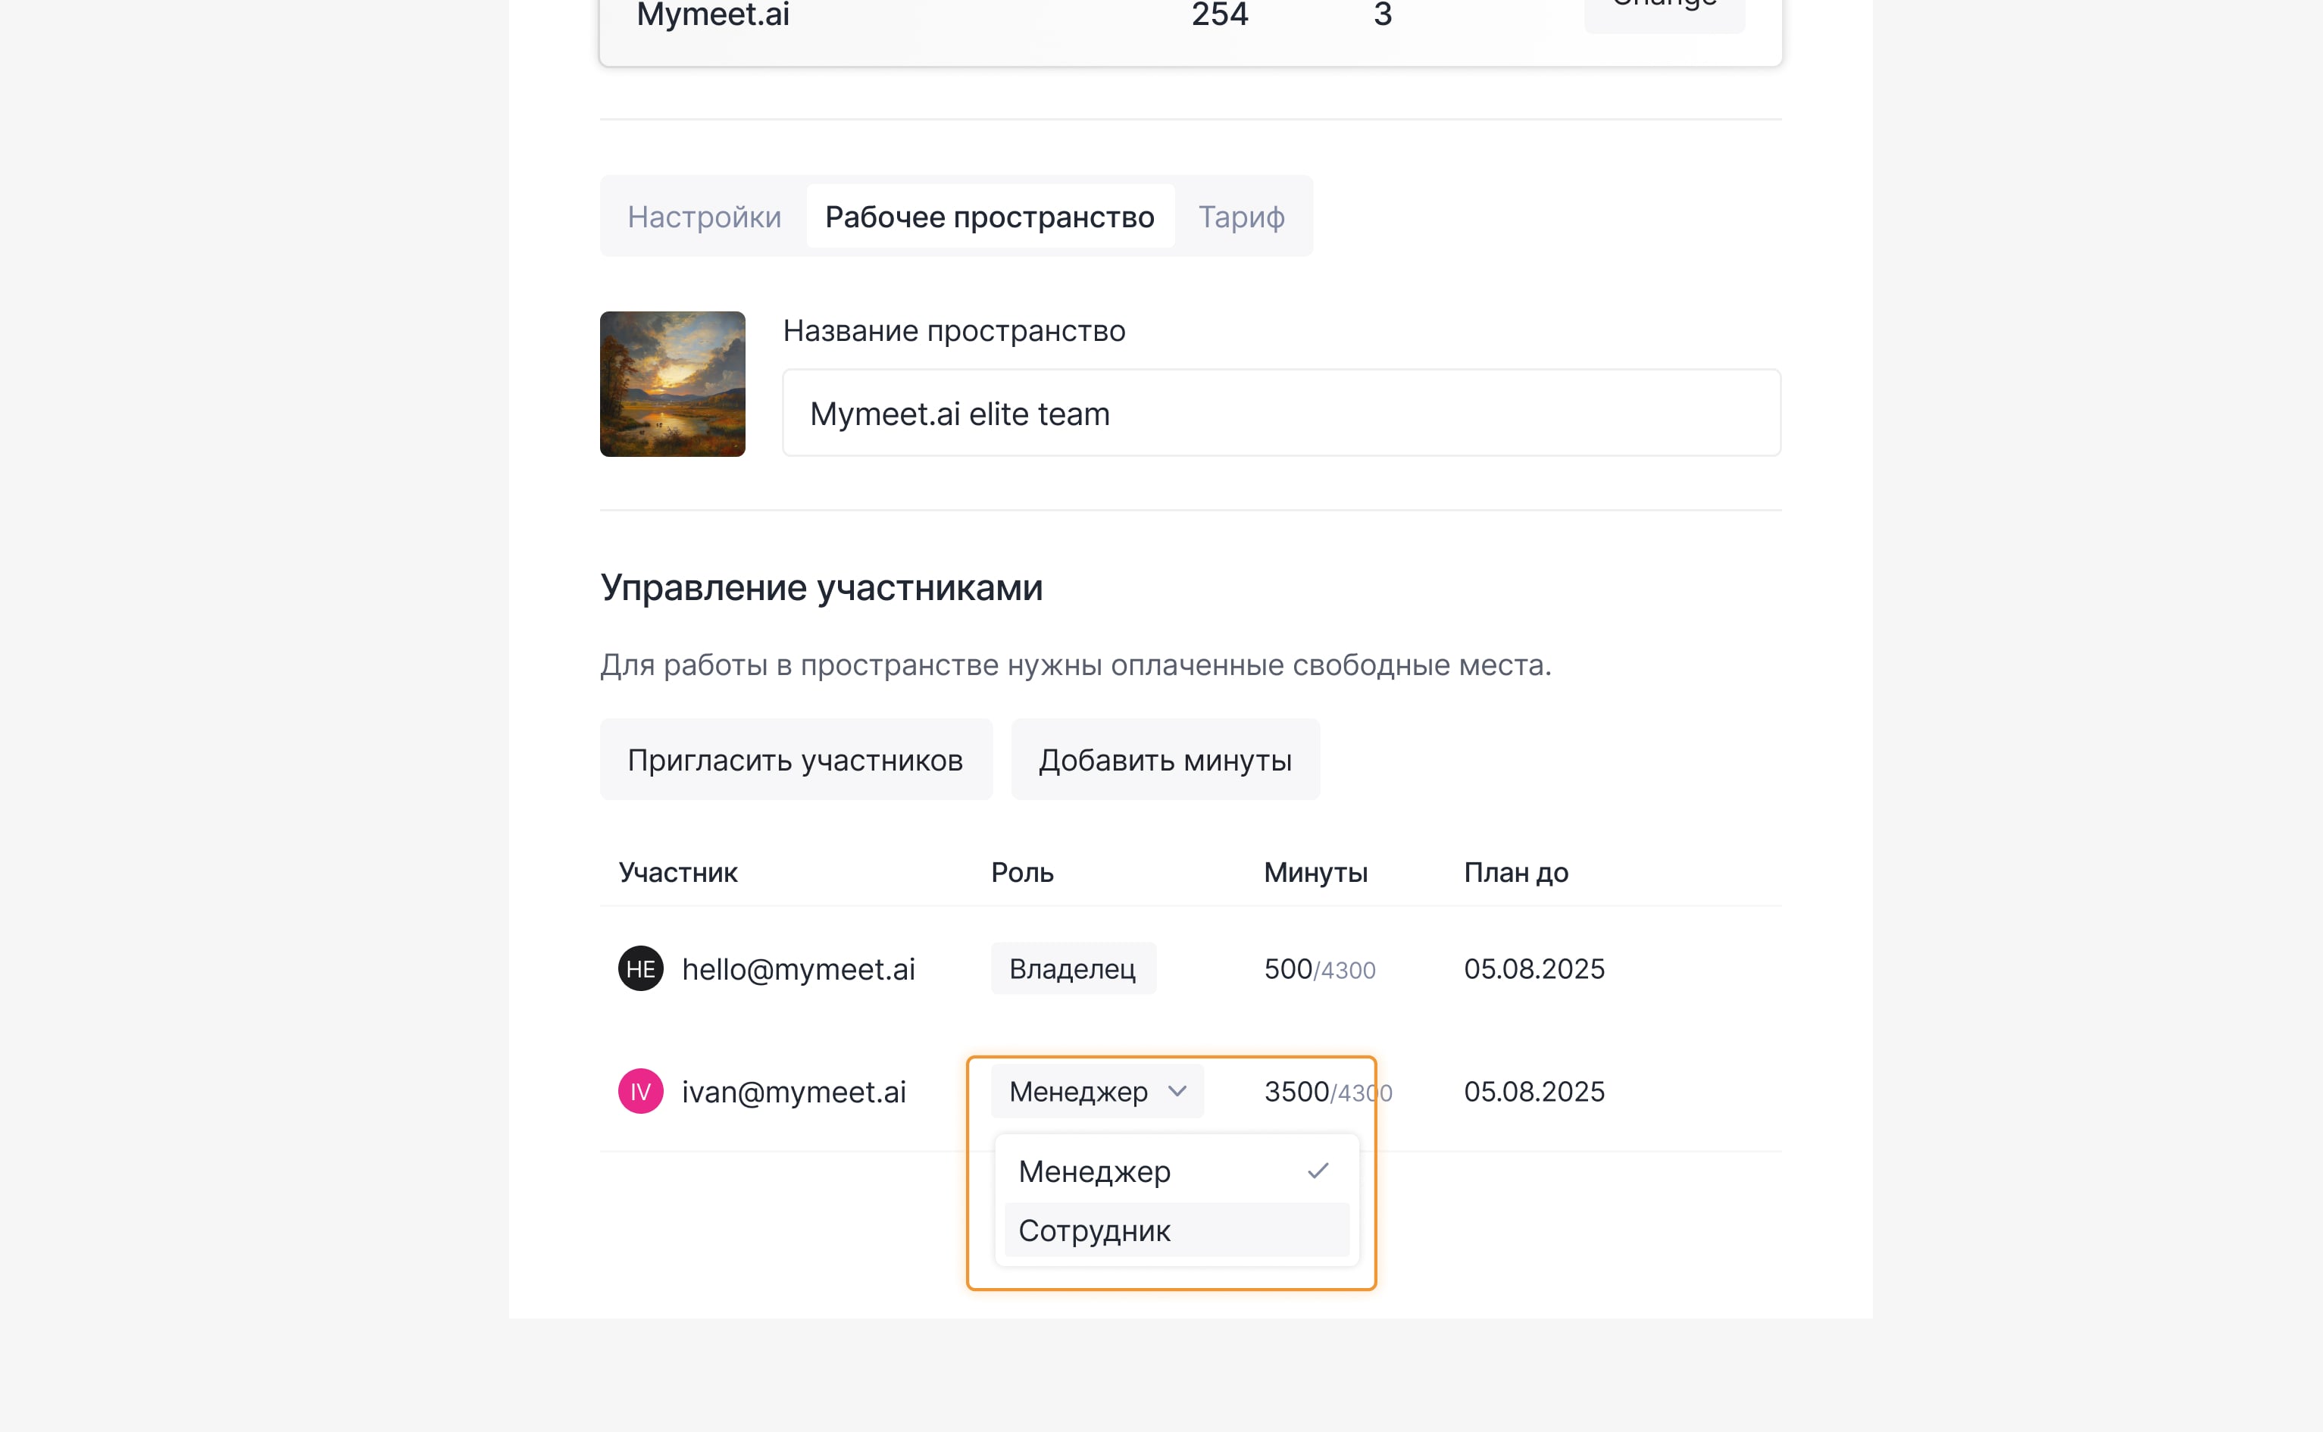This screenshot has width=2323, height=1432.
Task: Open the Менеджер role selector for ivan@mymeet.ai
Action: pyautogui.click(x=1096, y=1091)
